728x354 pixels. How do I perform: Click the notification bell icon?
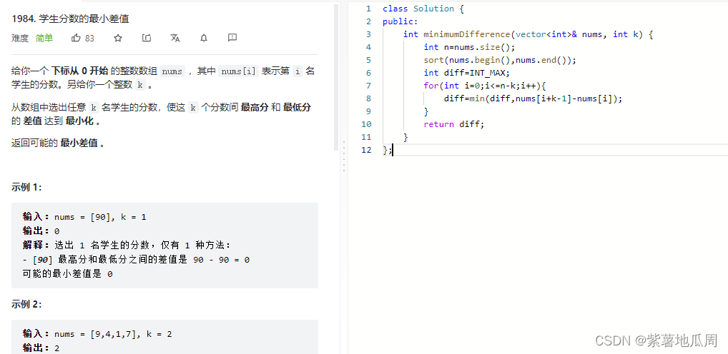click(204, 38)
